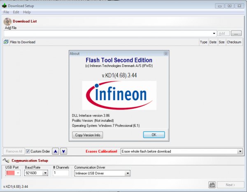Click the Communication Setup cable icon
The height and width of the screenshot is (192, 247).
[x=6, y=160]
